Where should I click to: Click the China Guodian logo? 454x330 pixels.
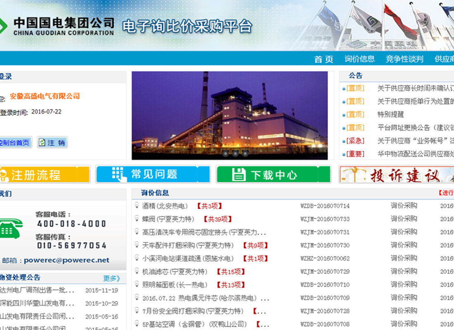(x=4, y=26)
